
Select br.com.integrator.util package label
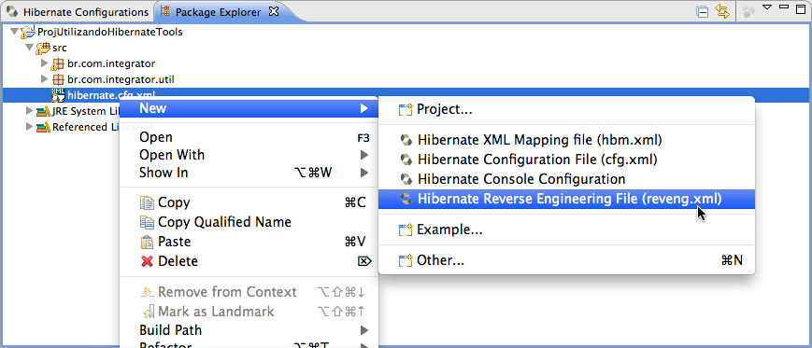[x=121, y=79]
